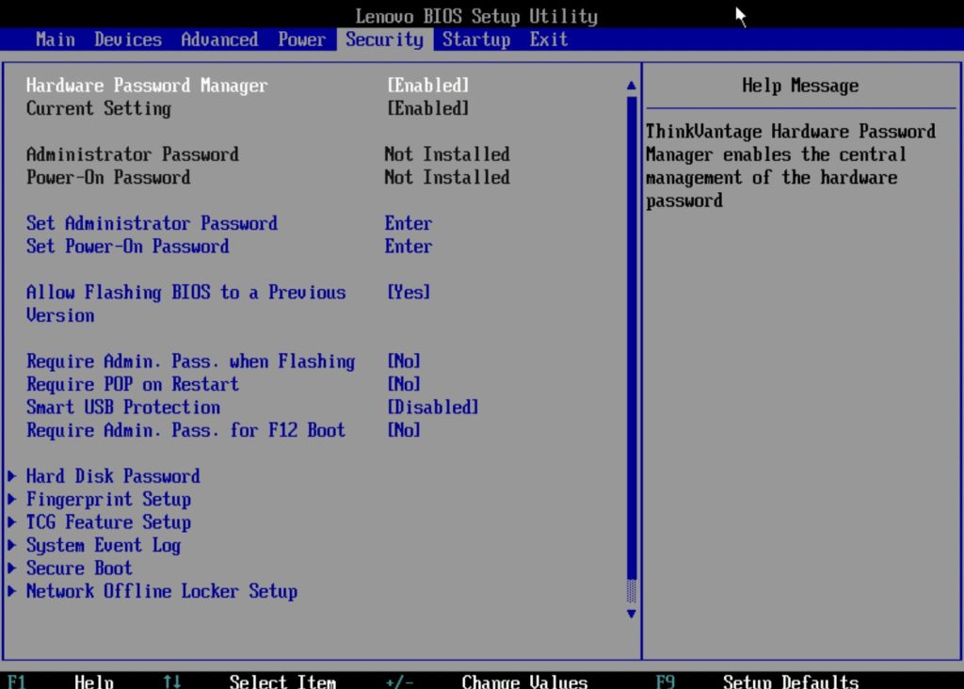Image resolution: width=964 pixels, height=689 pixels.
Task: Expand Fingerprint Setup submenu arrow
Action: tap(11, 499)
